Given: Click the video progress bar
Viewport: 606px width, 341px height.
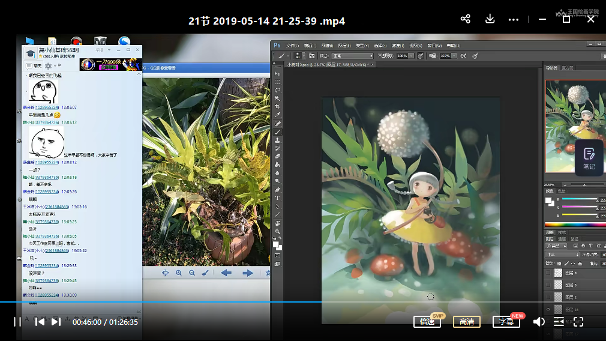Looking at the screenshot, I should pos(303,302).
